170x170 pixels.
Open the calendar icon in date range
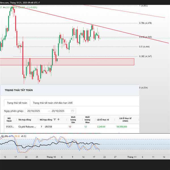pos(73,111)
